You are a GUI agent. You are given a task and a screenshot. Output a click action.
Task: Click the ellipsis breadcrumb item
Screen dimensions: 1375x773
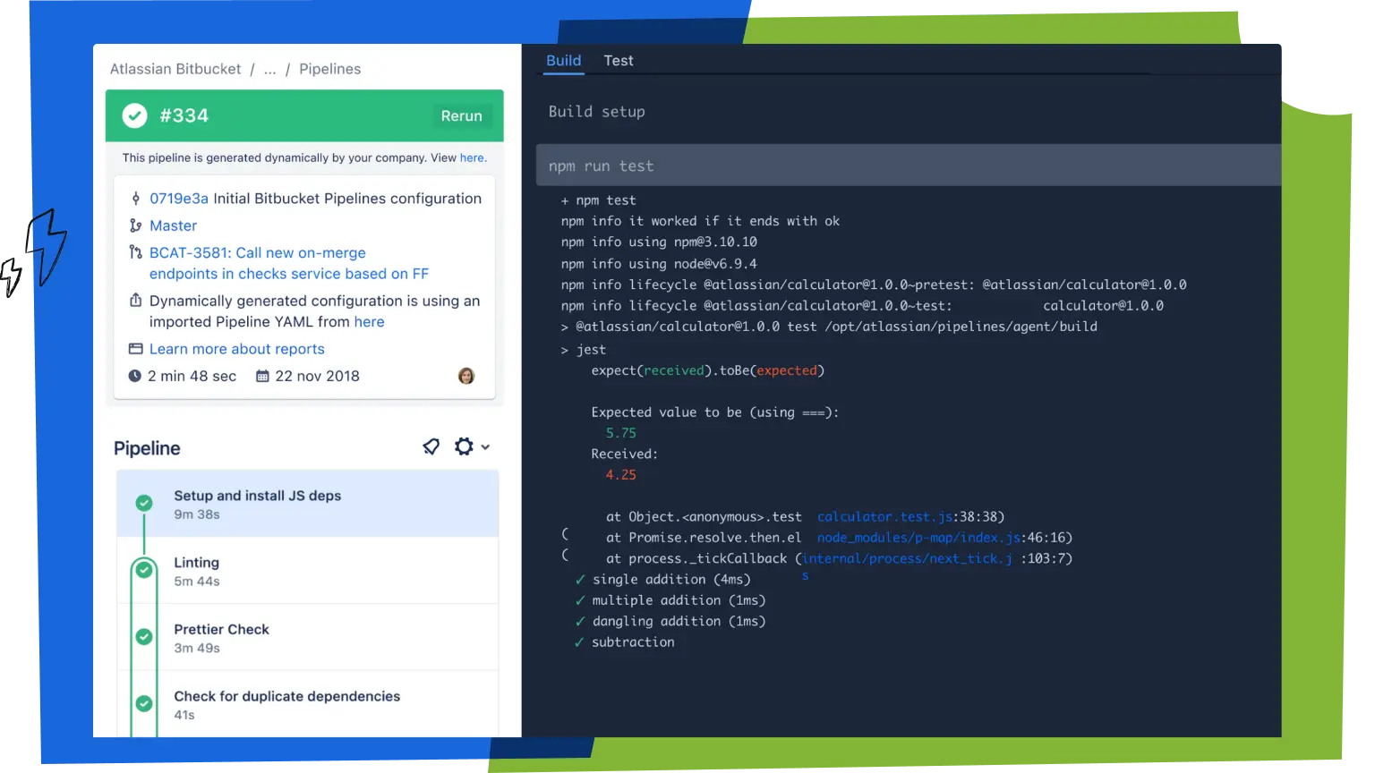point(270,69)
